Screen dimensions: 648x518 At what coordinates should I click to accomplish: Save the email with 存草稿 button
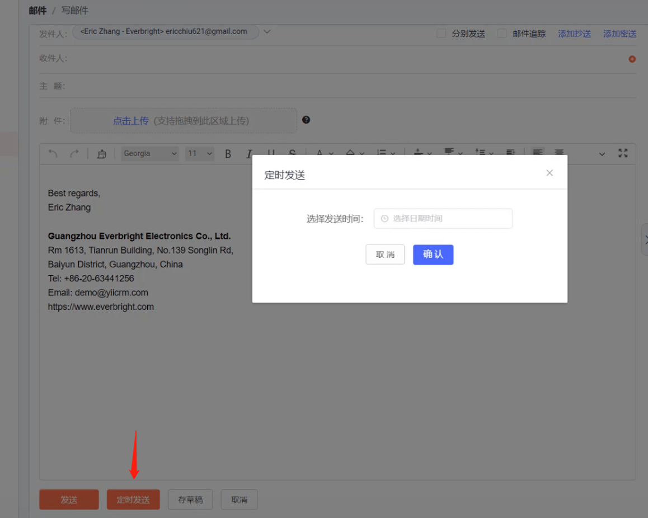click(190, 500)
